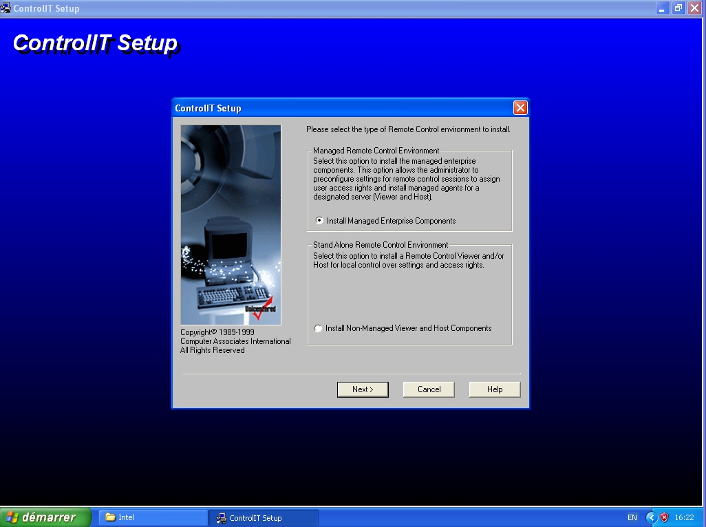The height and width of the screenshot is (527, 706).
Task: Click the Intel folder icon on taskbar
Action: 110,517
